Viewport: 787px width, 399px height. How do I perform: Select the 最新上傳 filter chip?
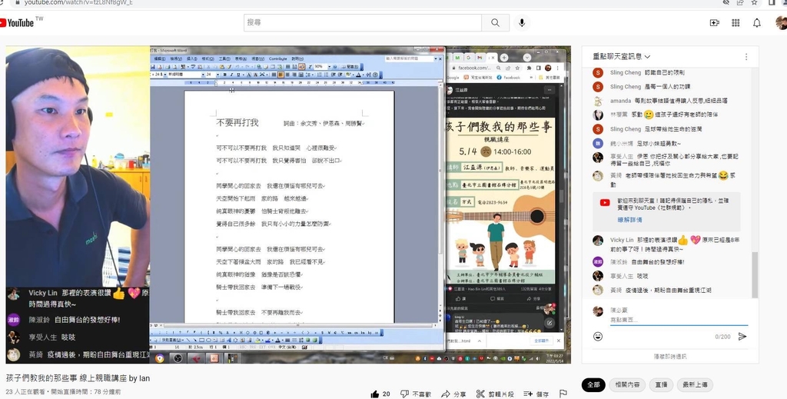tap(695, 385)
